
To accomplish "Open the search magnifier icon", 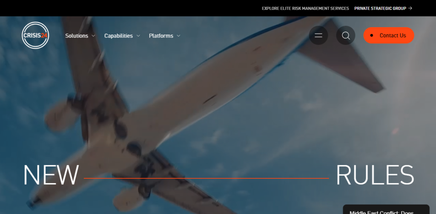I will coord(346,36).
